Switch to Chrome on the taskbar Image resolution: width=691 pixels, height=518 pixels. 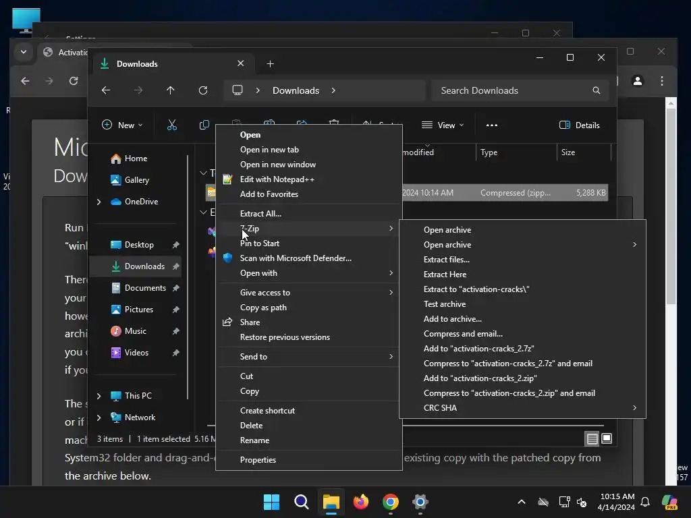391,502
